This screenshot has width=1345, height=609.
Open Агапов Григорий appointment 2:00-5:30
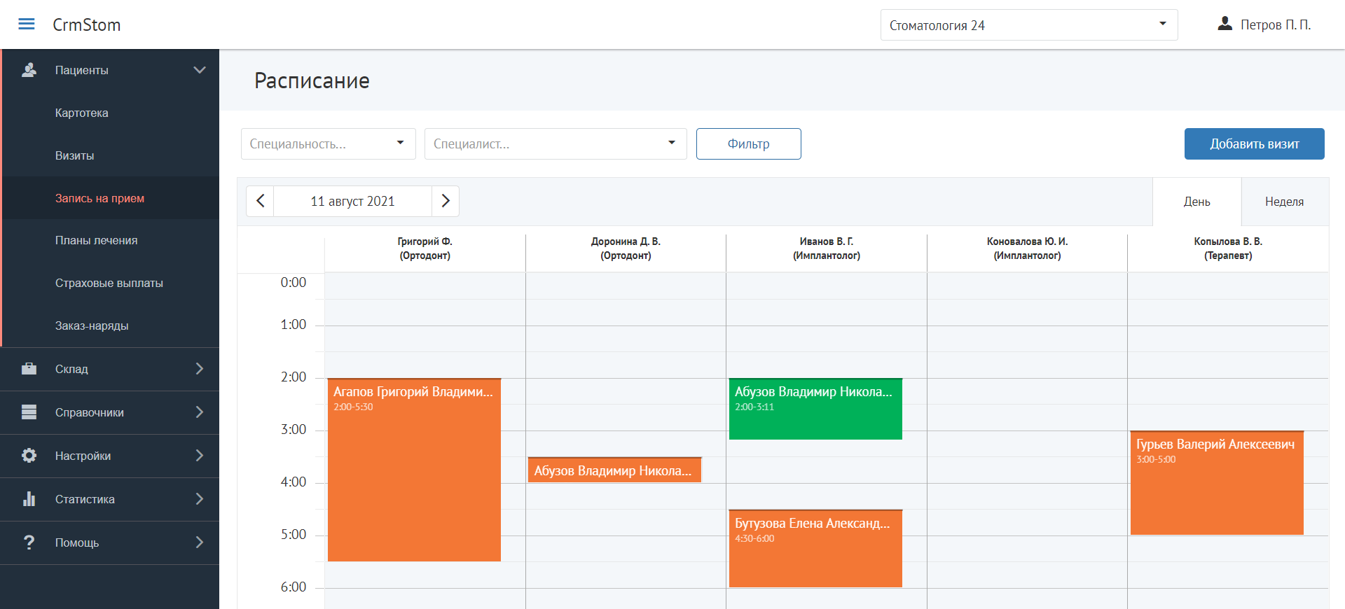414,470
